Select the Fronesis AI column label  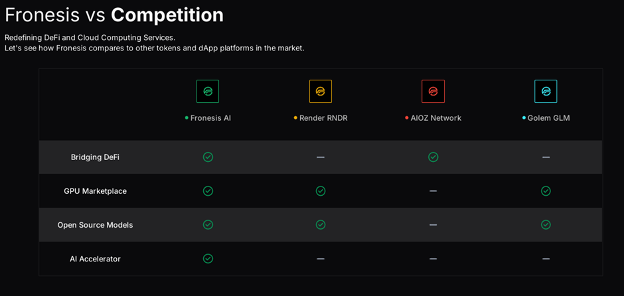(210, 118)
